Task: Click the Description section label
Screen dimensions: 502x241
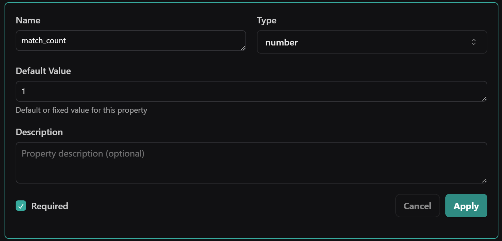Action: click(x=39, y=132)
